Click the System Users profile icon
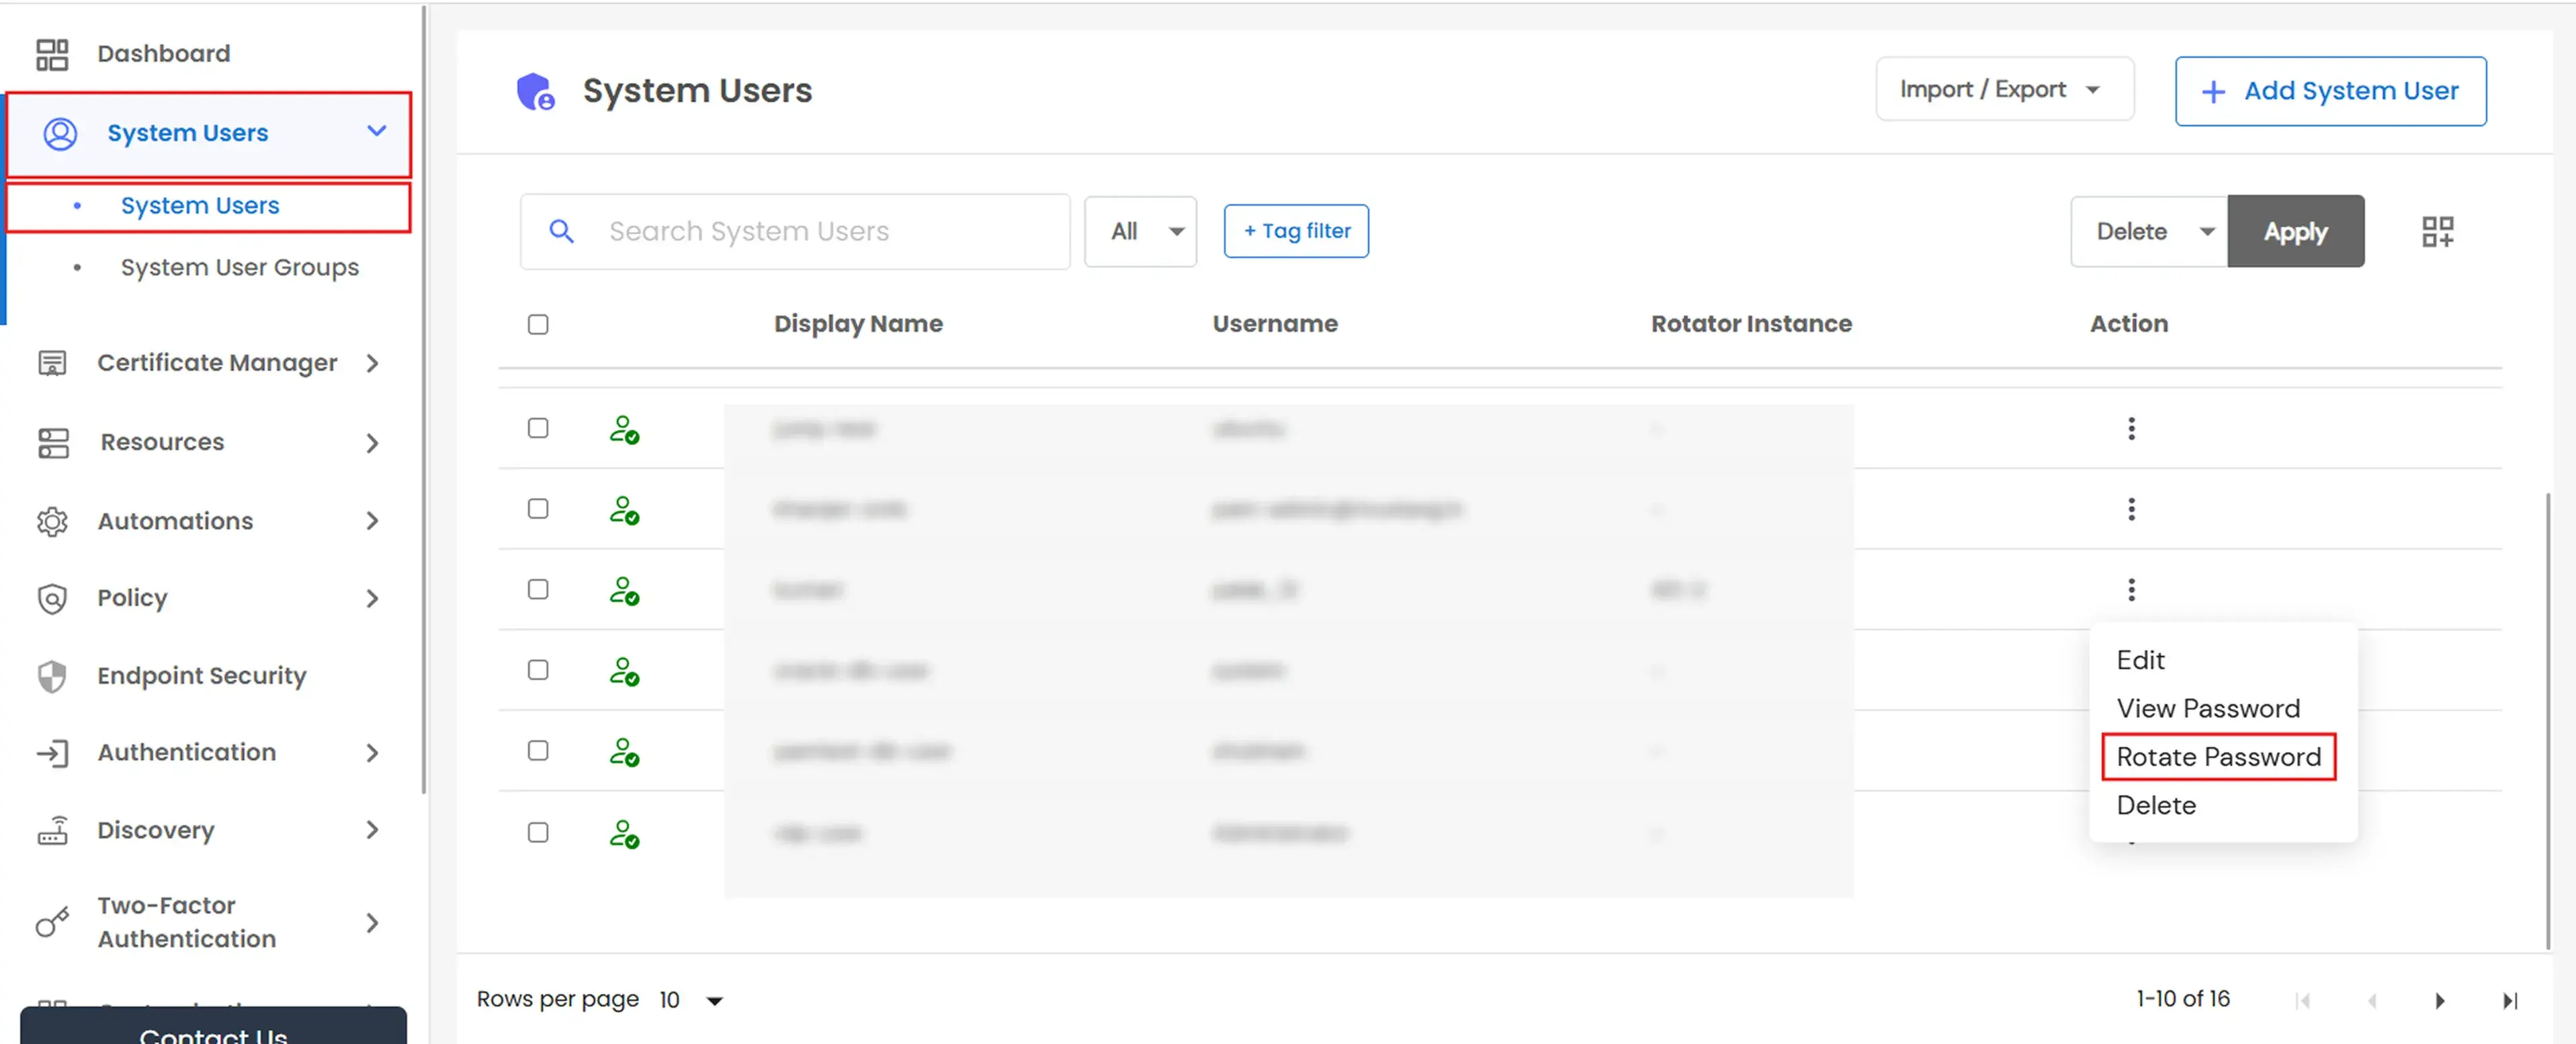Viewport: 2576px width, 1044px height. pos(60,133)
